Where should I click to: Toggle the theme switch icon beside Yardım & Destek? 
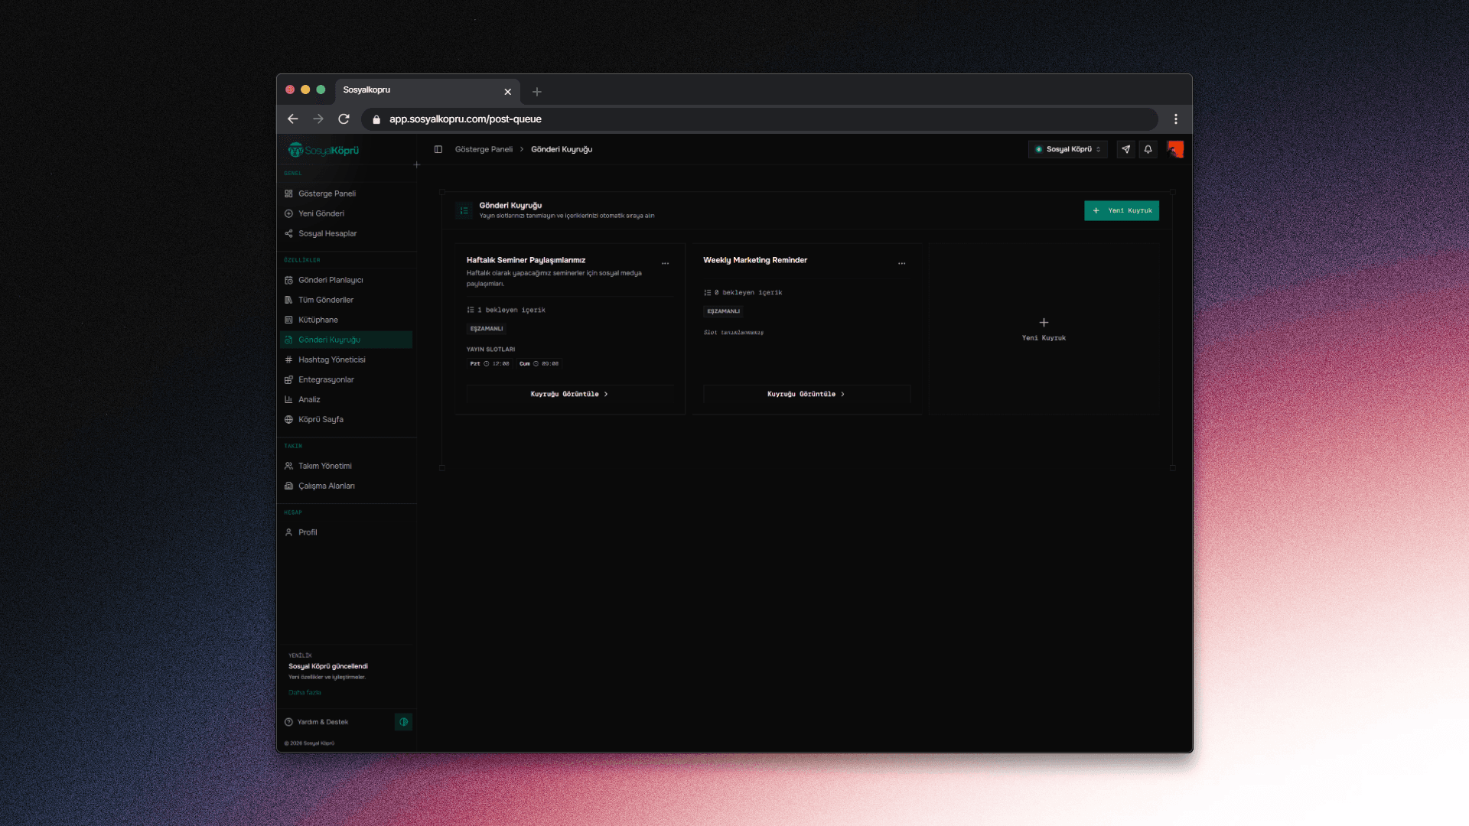point(403,722)
